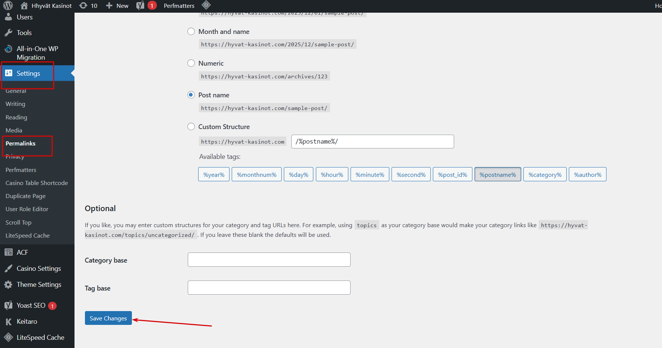Viewport: 662px width, 348px height.
Task: Click the Users sidebar icon
Action: (8, 17)
